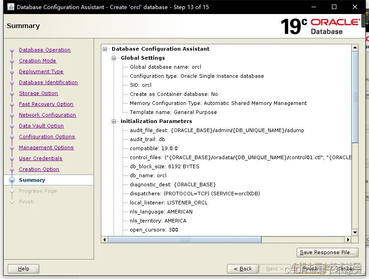Select the Global database name: orcl row
369x279 pixels.
tap(166, 67)
